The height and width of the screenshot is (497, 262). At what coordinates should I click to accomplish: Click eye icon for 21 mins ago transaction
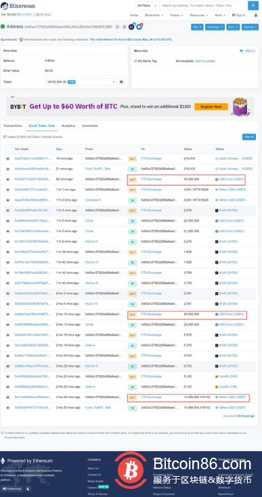[8, 169]
